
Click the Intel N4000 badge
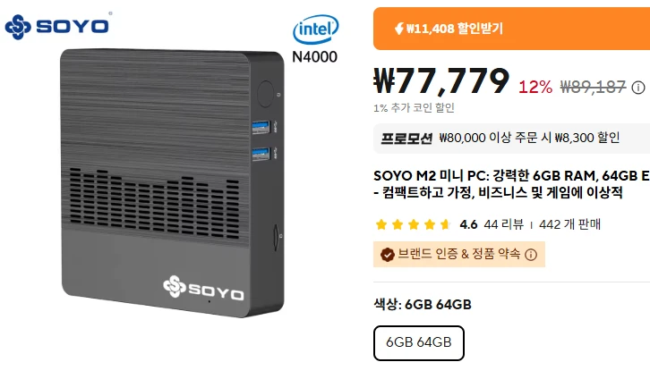[315, 39]
